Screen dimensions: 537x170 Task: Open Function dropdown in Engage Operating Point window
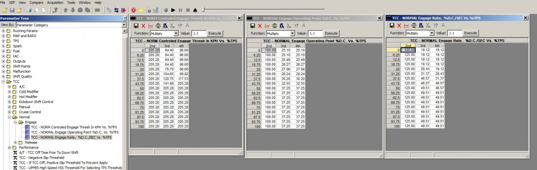292,33
